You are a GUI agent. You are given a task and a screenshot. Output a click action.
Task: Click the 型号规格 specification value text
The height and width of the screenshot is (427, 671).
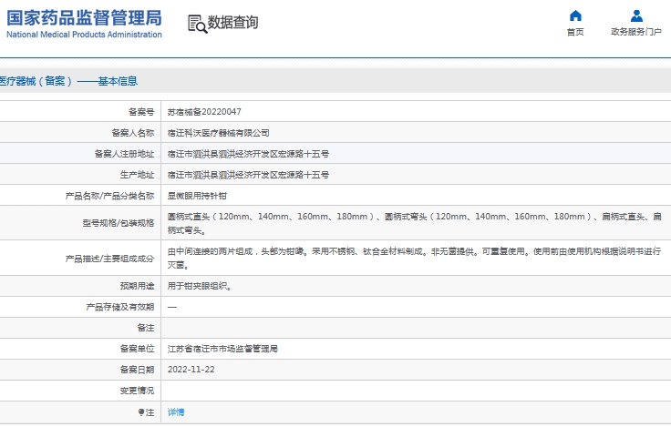tap(414, 223)
